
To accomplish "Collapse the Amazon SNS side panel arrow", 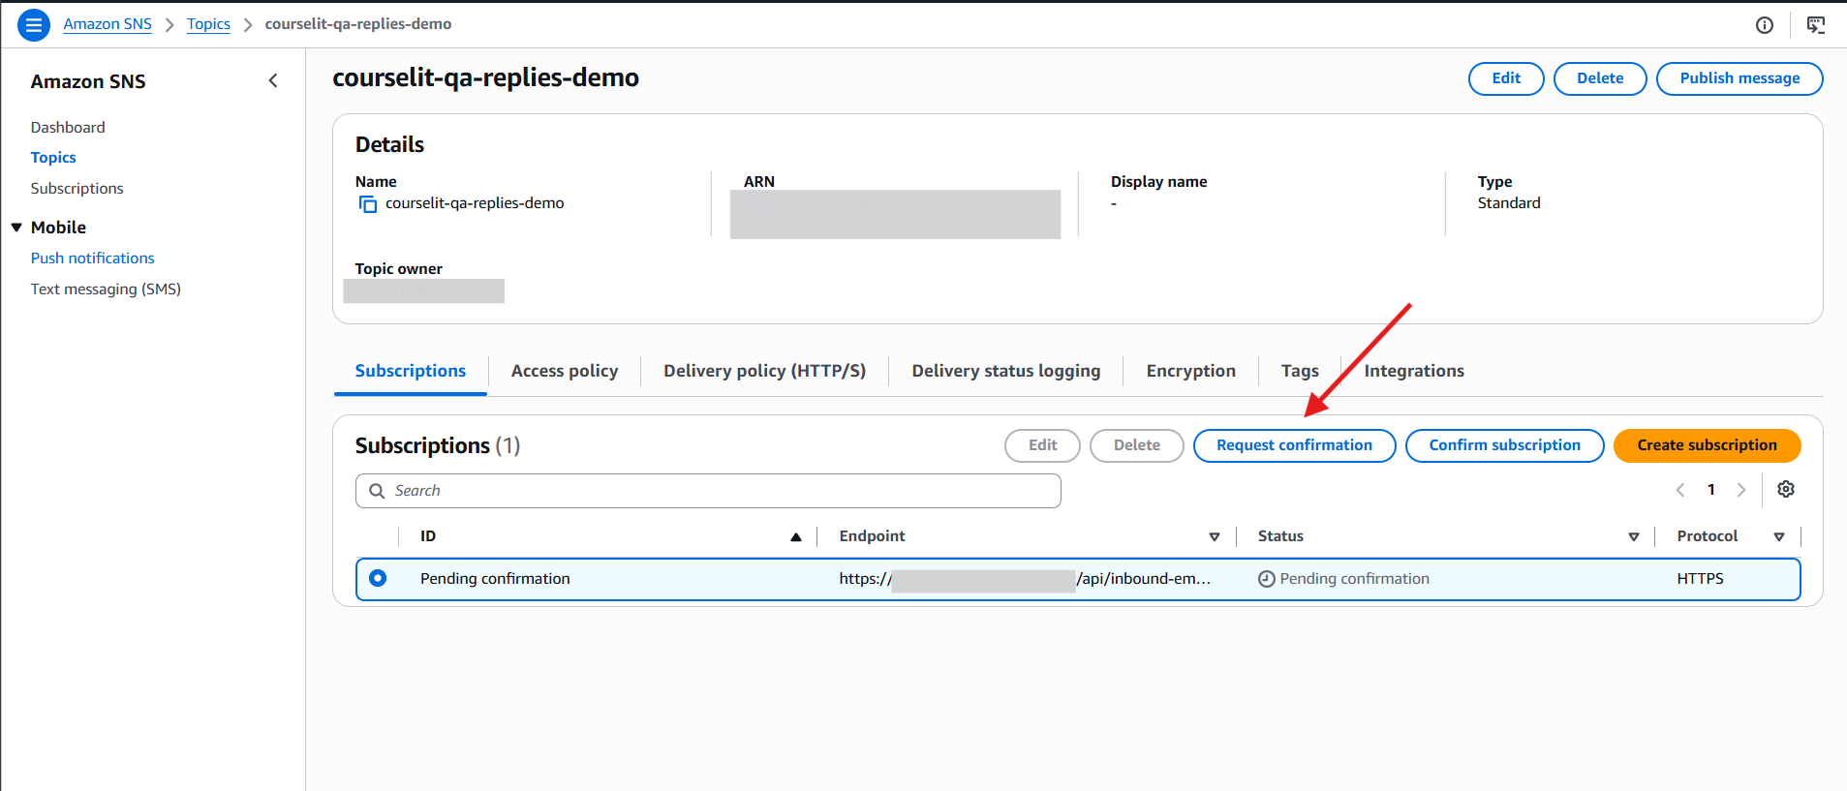I will [x=273, y=81].
